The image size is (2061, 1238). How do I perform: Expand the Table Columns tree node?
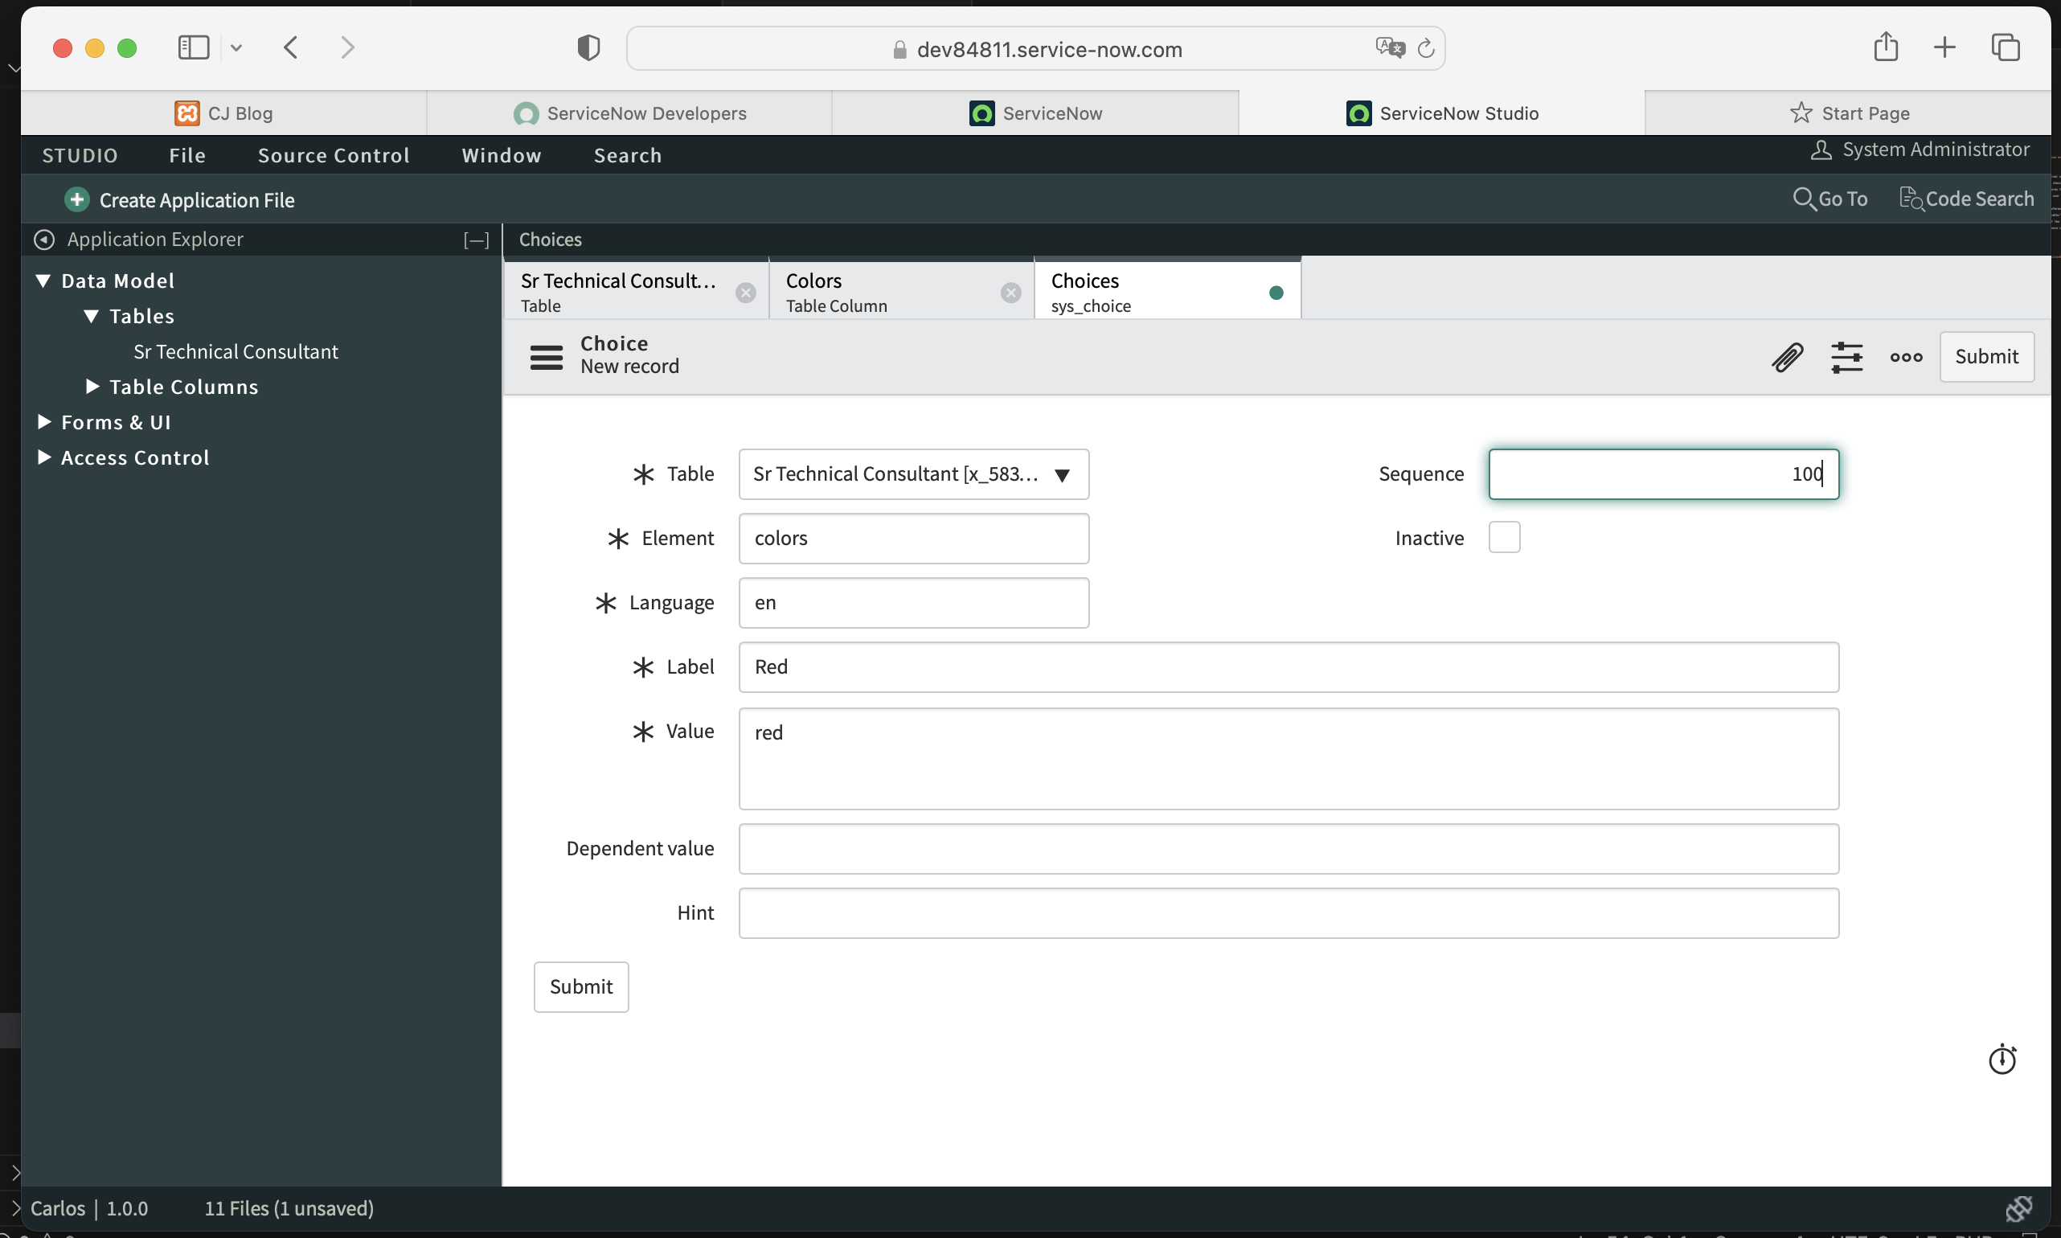point(92,386)
